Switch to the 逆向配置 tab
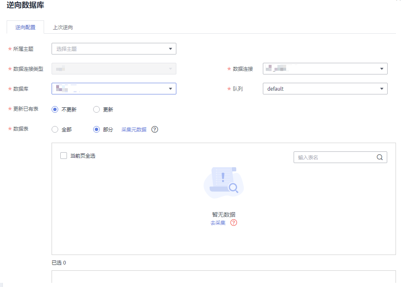Viewport: 403px width, 287px height. point(25,27)
